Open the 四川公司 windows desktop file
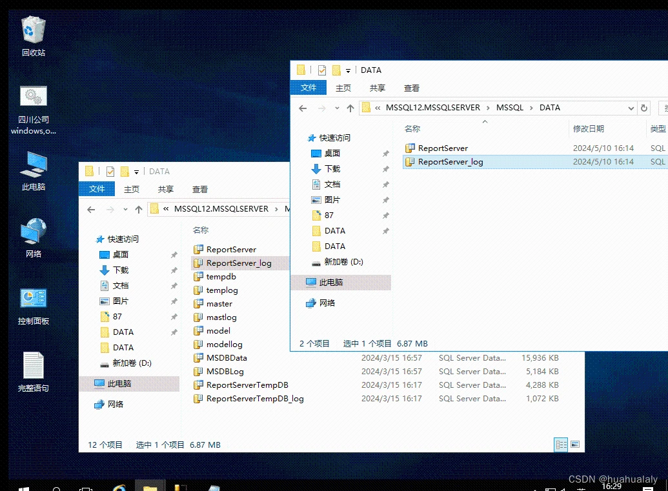The width and height of the screenshot is (668, 491). (33, 110)
